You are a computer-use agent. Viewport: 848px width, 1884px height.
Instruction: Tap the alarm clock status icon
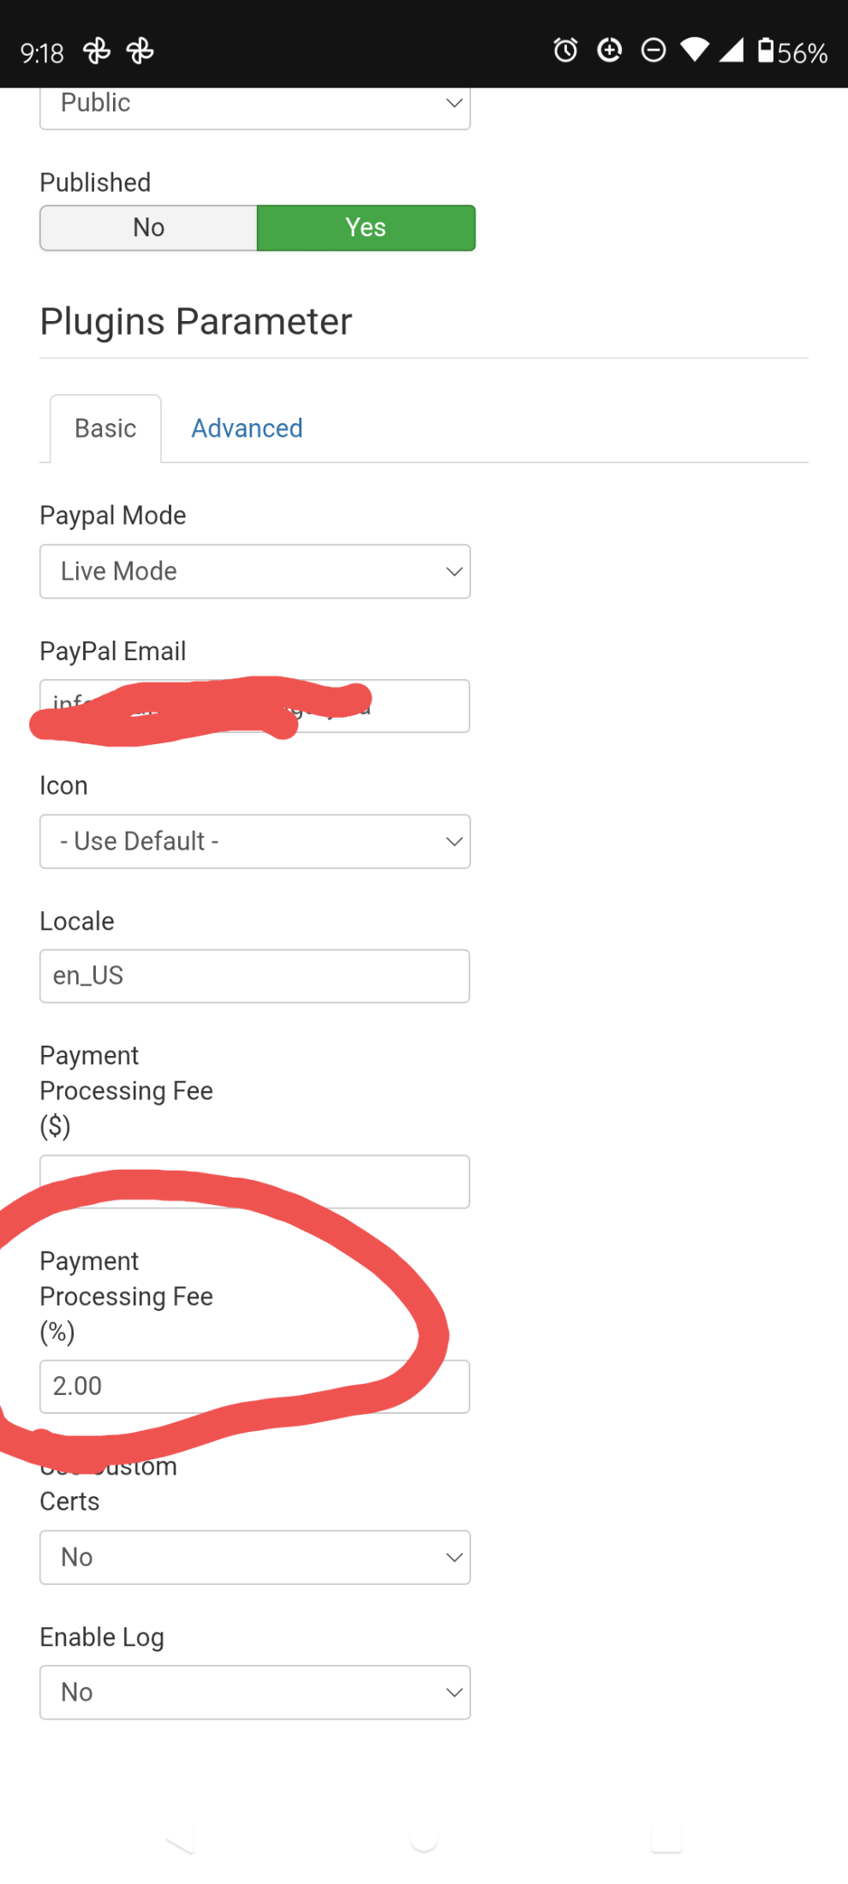tap(565, 51)
